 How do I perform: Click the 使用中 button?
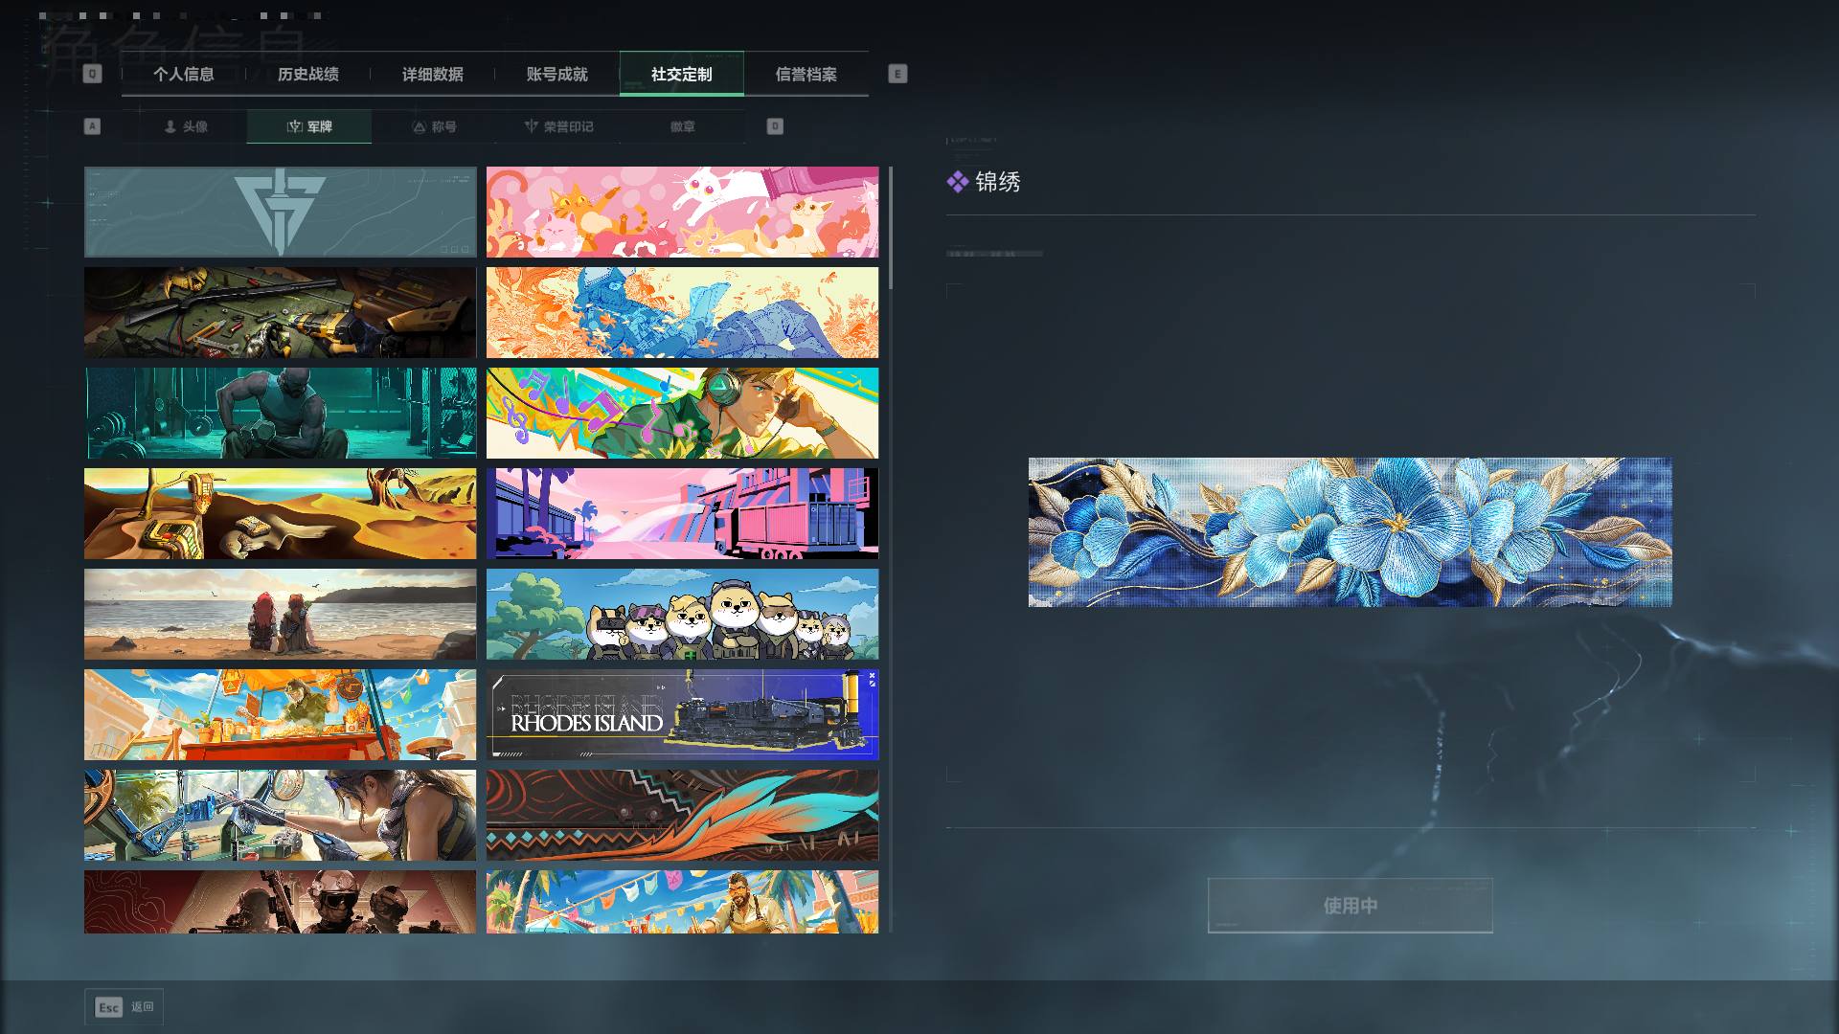point(1350,905)
